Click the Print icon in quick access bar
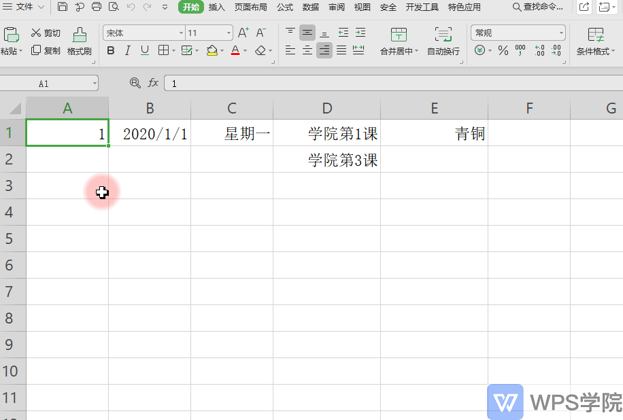623x420 pixels. (x=97, y=6)
